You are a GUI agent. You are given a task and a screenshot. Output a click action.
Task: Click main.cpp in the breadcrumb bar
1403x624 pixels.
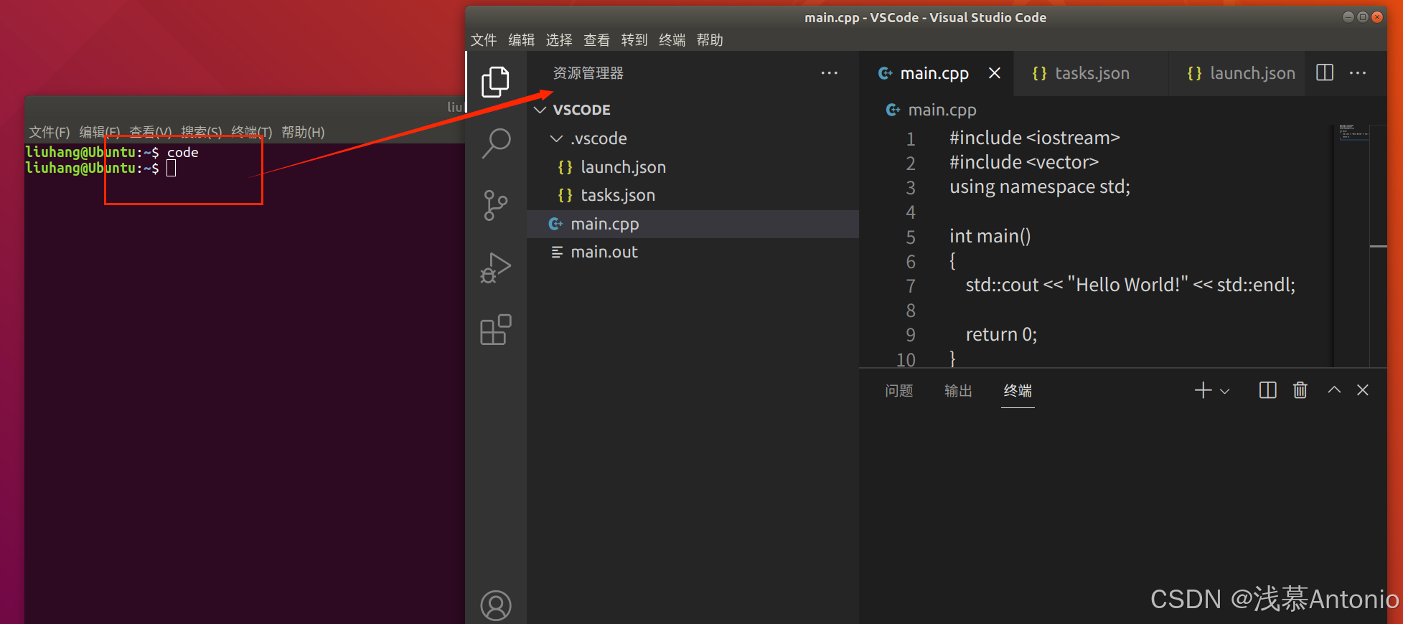click(x=942, y=110)
